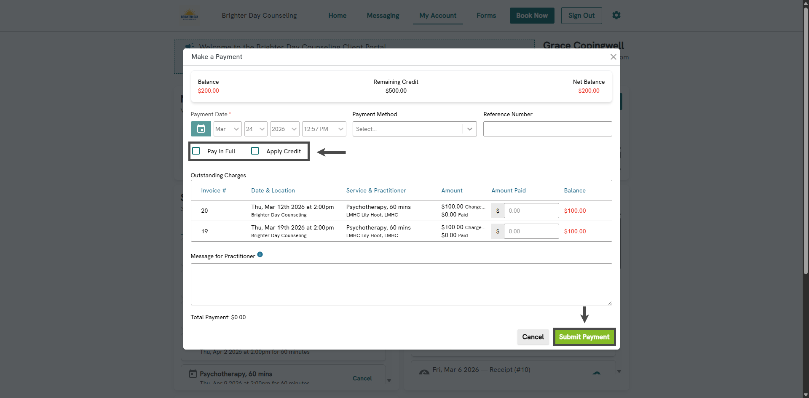The height and width of the screenshot is (398, 809).
Task: Go to the Messaging tab
Action: click(x=383, y=16)
